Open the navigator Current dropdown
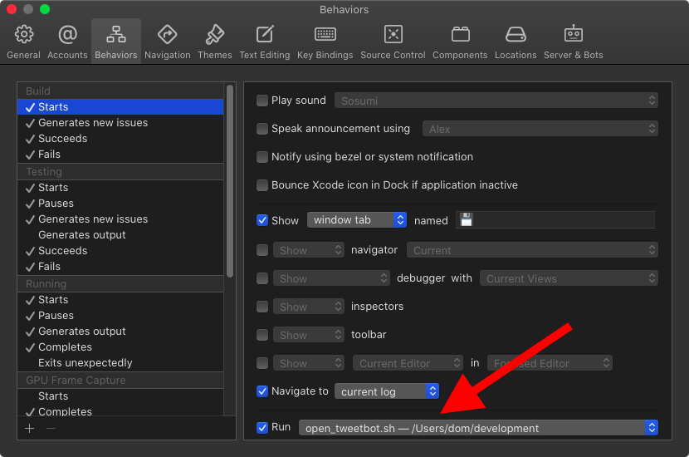This screenshot has height=457, width=689. (x=532, y=250)
